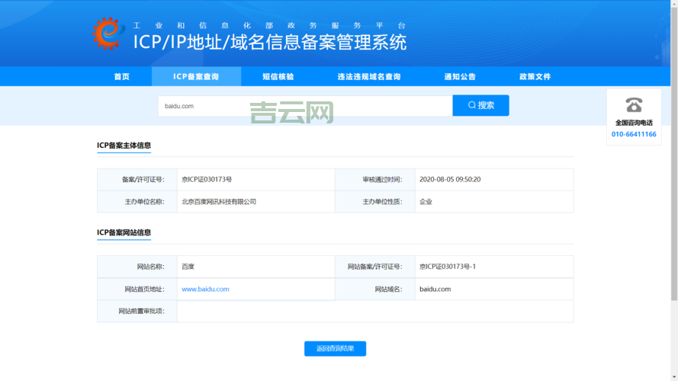Select the domain value baidu.com in table
This screenshot has width=678, height=381.
pyautogui.click(x=435, y=289)
